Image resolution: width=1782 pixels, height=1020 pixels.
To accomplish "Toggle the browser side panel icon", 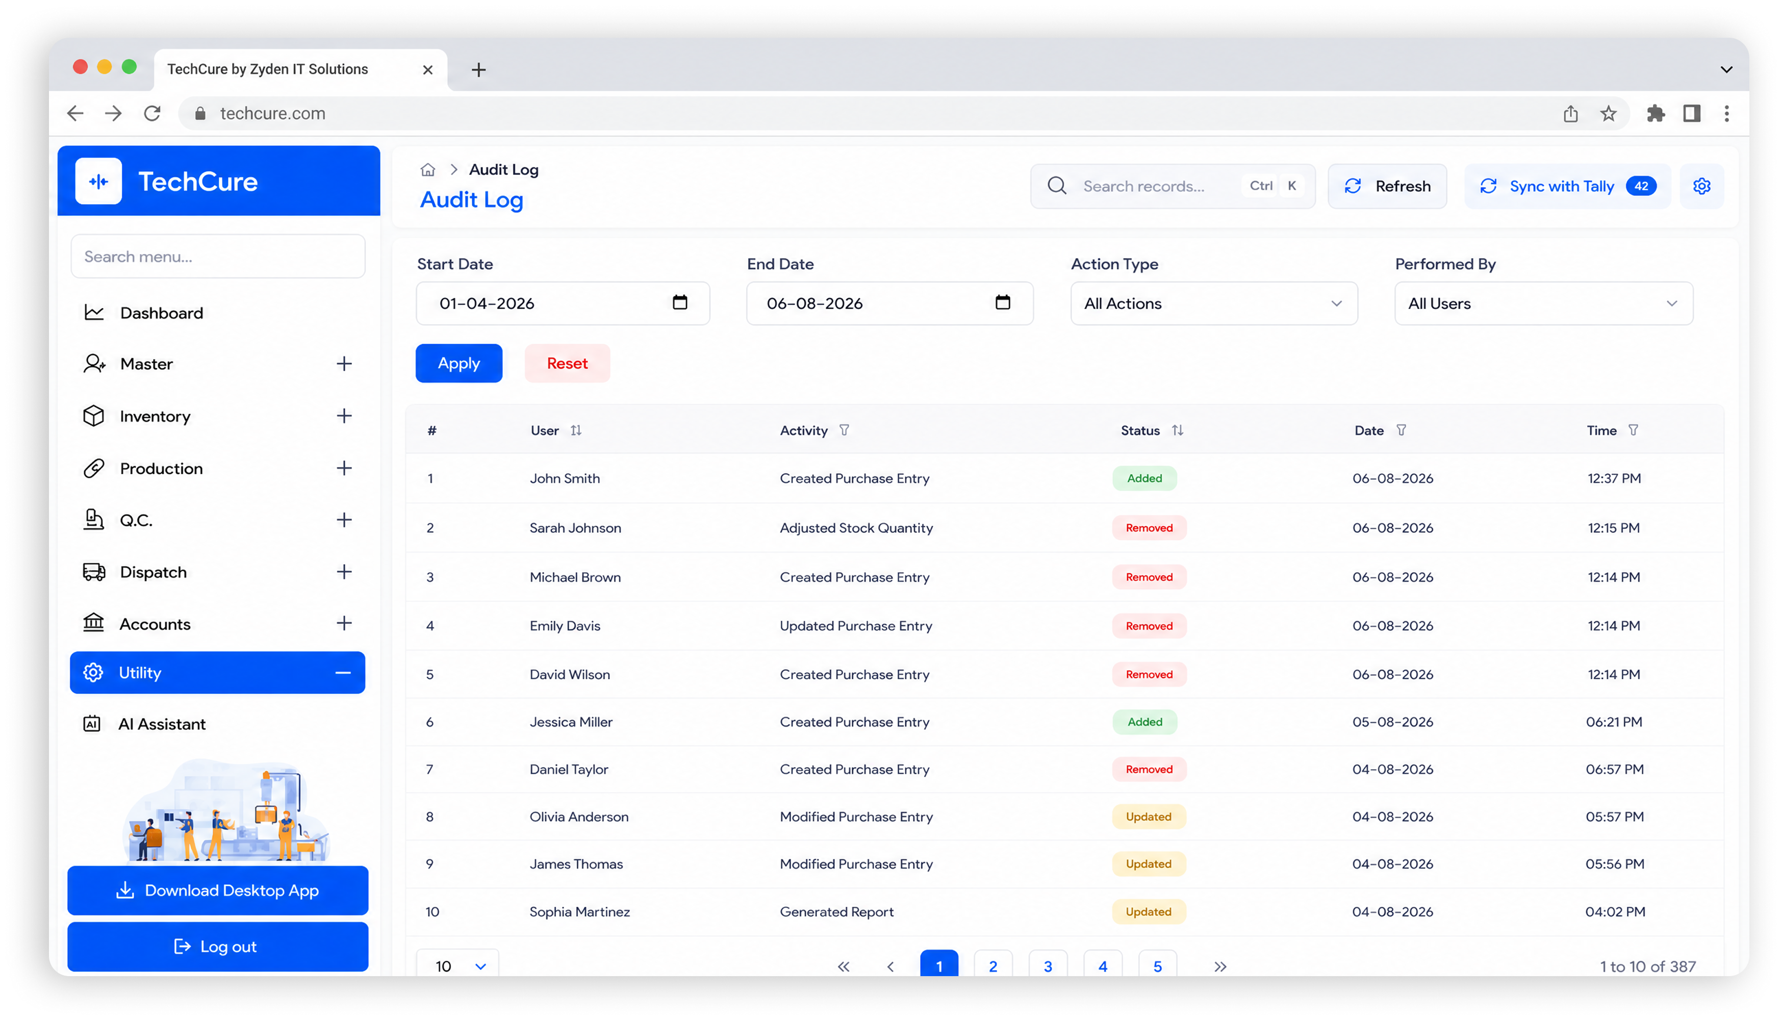I will point(1692,113).
